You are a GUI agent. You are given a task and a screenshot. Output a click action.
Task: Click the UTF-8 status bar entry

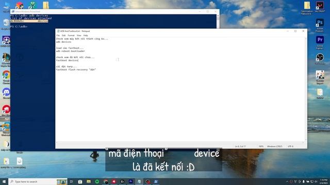290,146
